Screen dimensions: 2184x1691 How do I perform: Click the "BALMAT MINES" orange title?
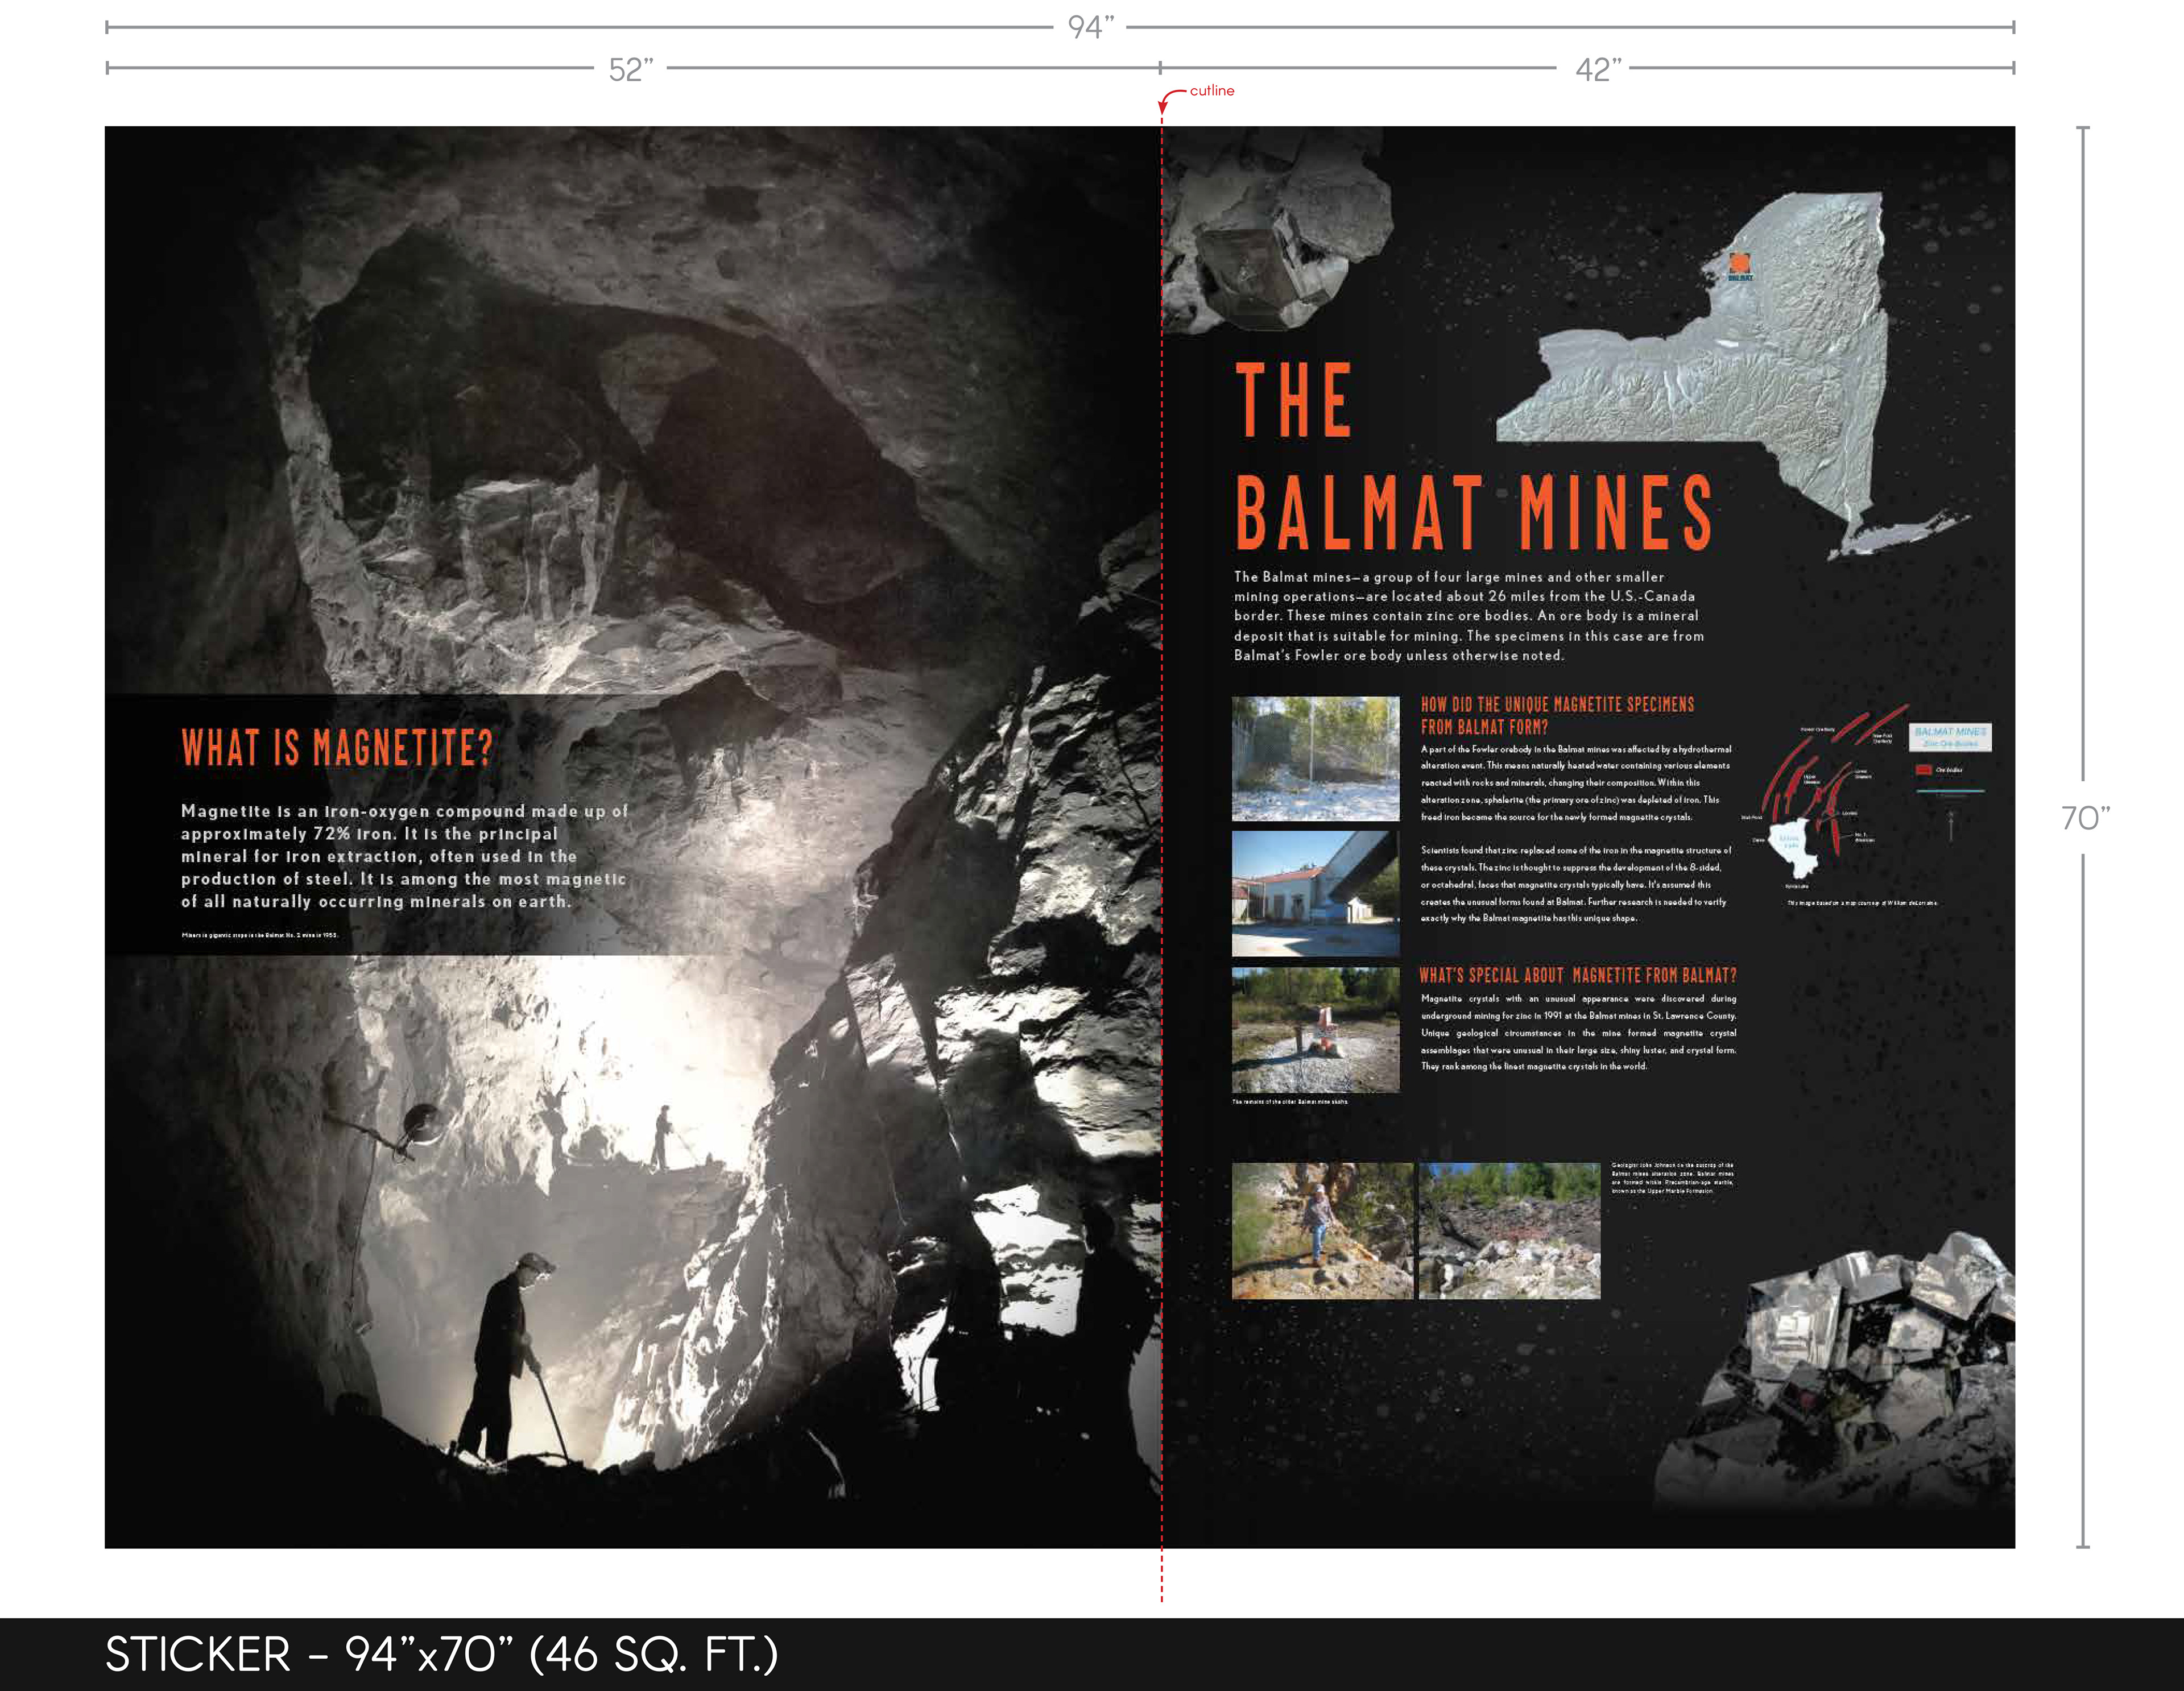click(x=1474, y=513)
